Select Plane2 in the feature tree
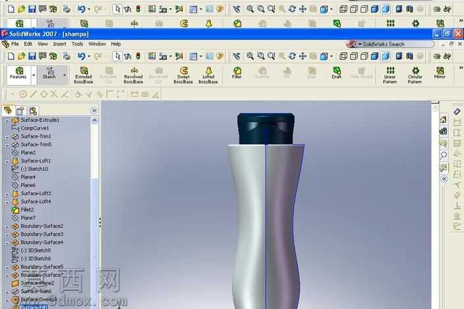The image size is (464, 309). pos(28,153)
